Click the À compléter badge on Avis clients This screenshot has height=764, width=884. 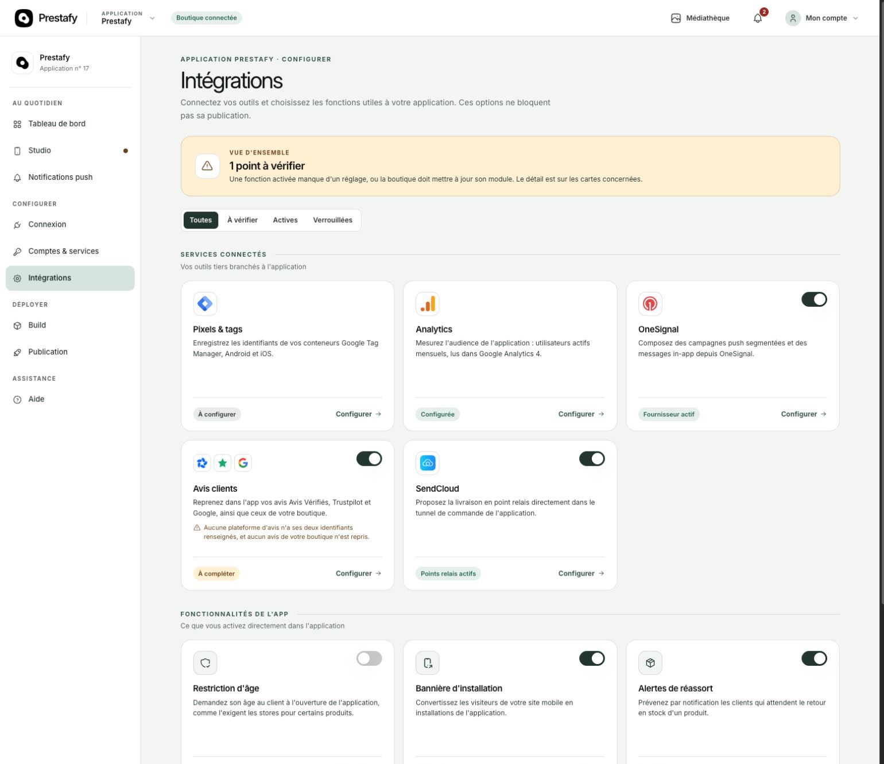[x=216, y=573]
